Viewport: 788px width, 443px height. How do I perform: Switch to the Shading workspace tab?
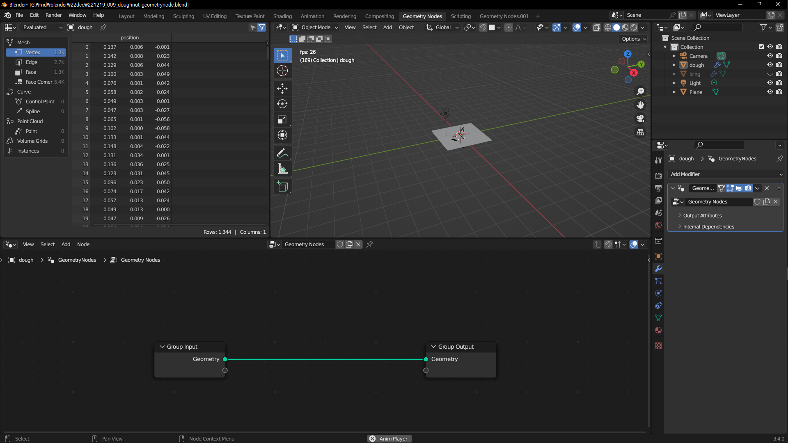click(x=282, y=16)
